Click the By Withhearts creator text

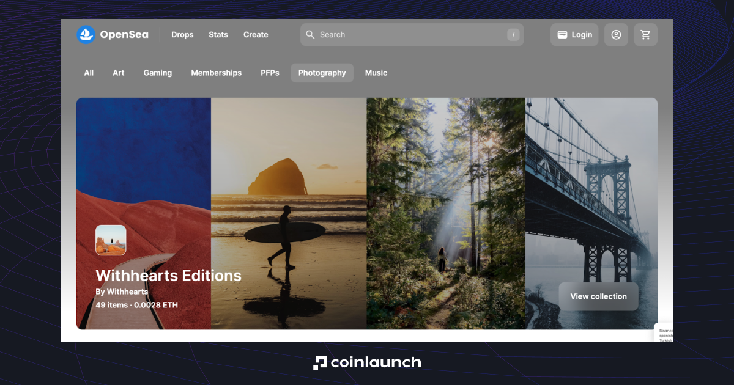click(x=122, y=291)
